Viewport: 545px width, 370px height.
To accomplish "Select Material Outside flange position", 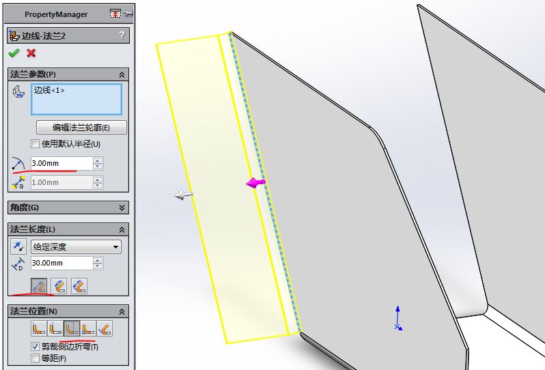I will pos(55,328).
